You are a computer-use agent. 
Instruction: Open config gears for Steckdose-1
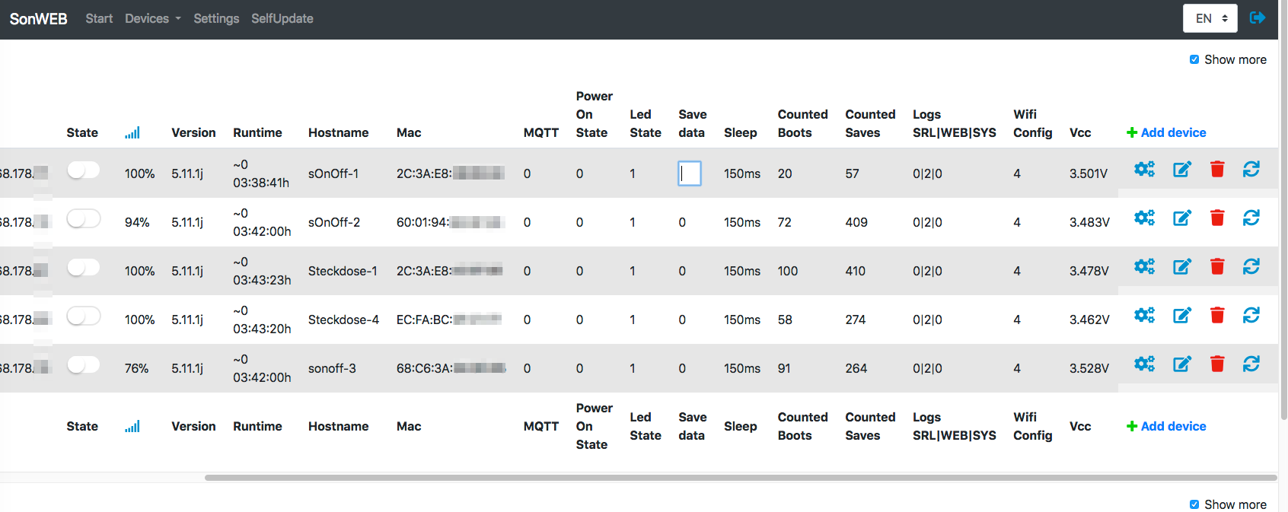point(1144,266)
